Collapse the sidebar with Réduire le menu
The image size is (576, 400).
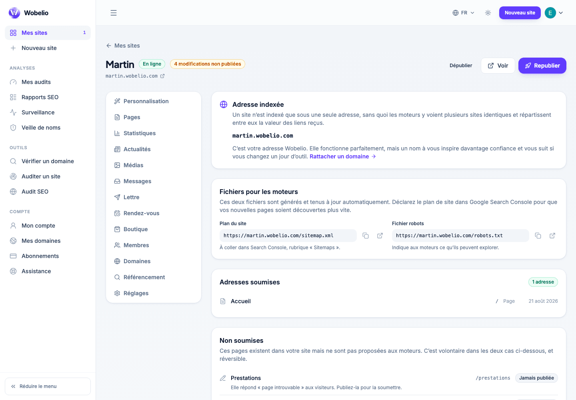tap(48, 386)
